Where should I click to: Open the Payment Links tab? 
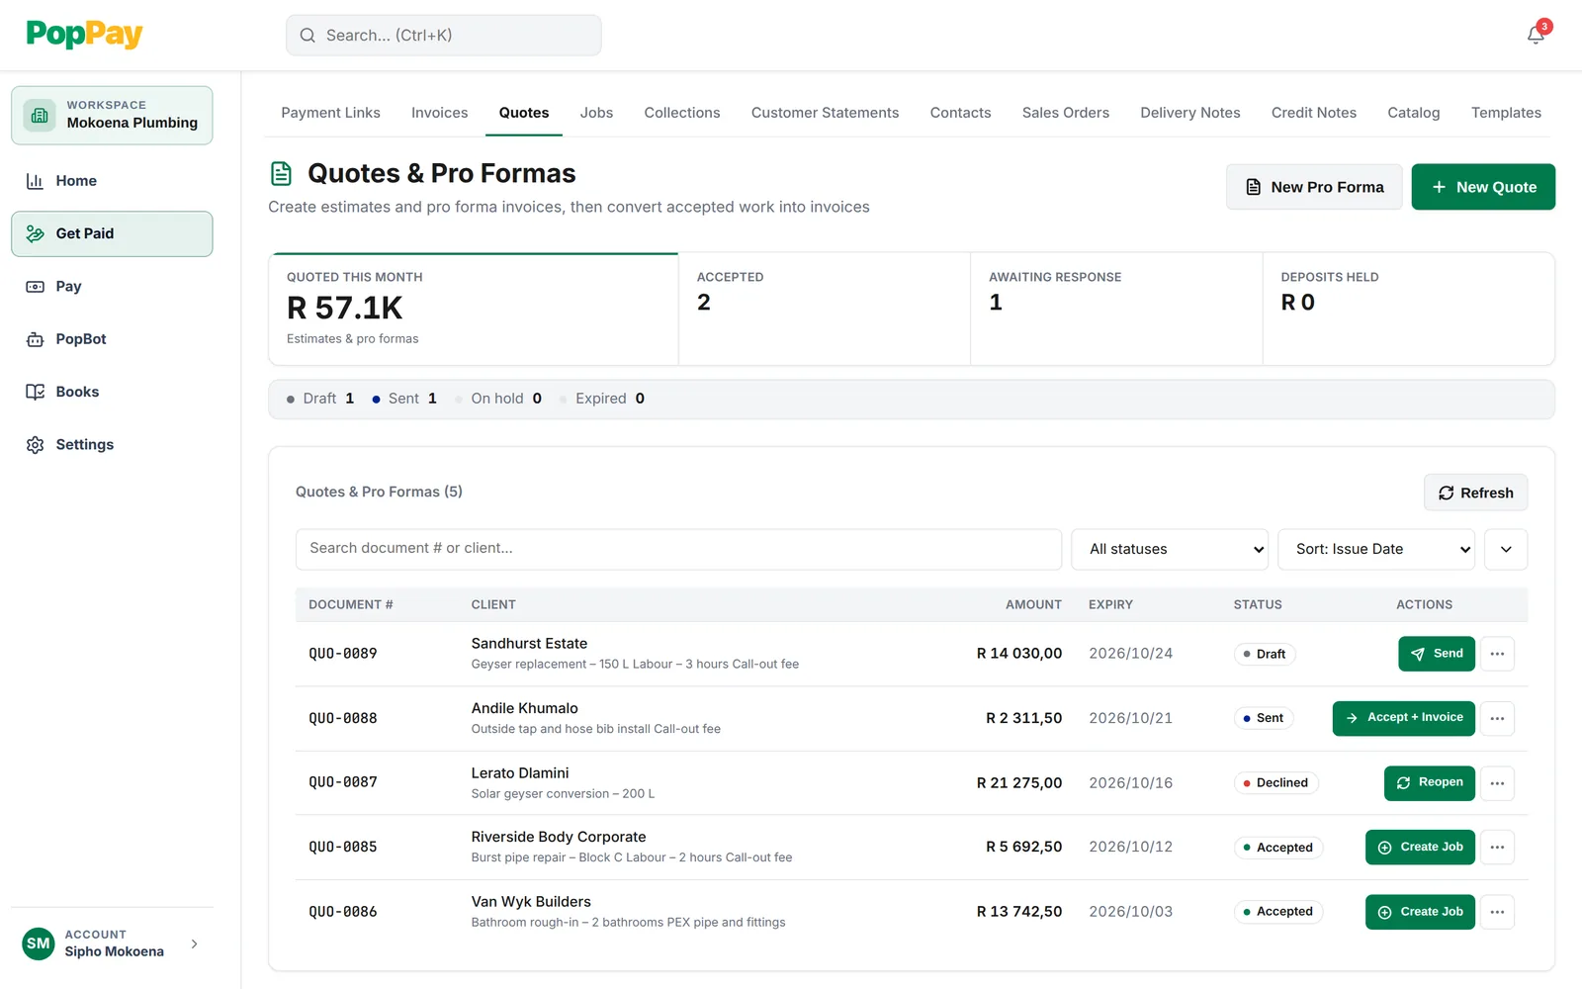[330, 113]
